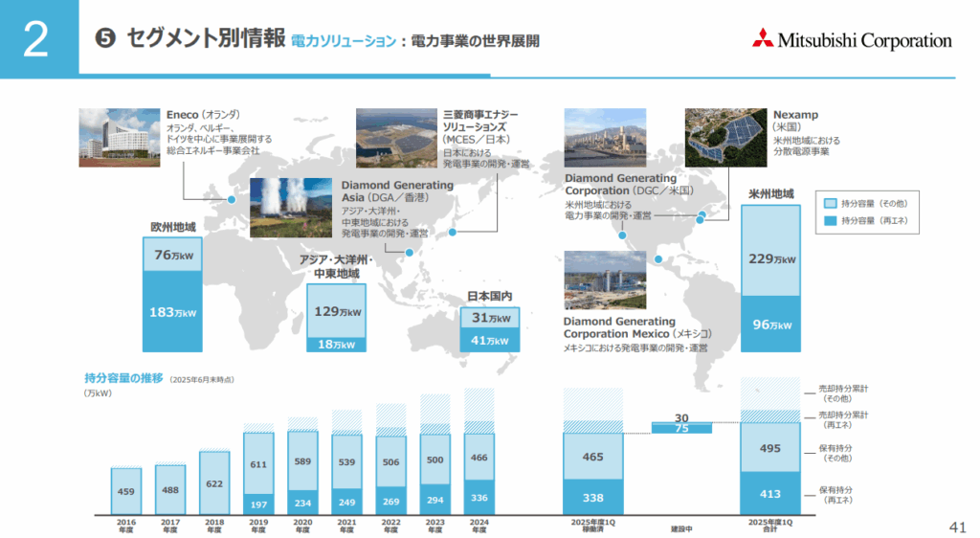Click the 183万kW value in Europe bar
The width and height of the screenshot is (980, 538).
[x=172, y=312]
